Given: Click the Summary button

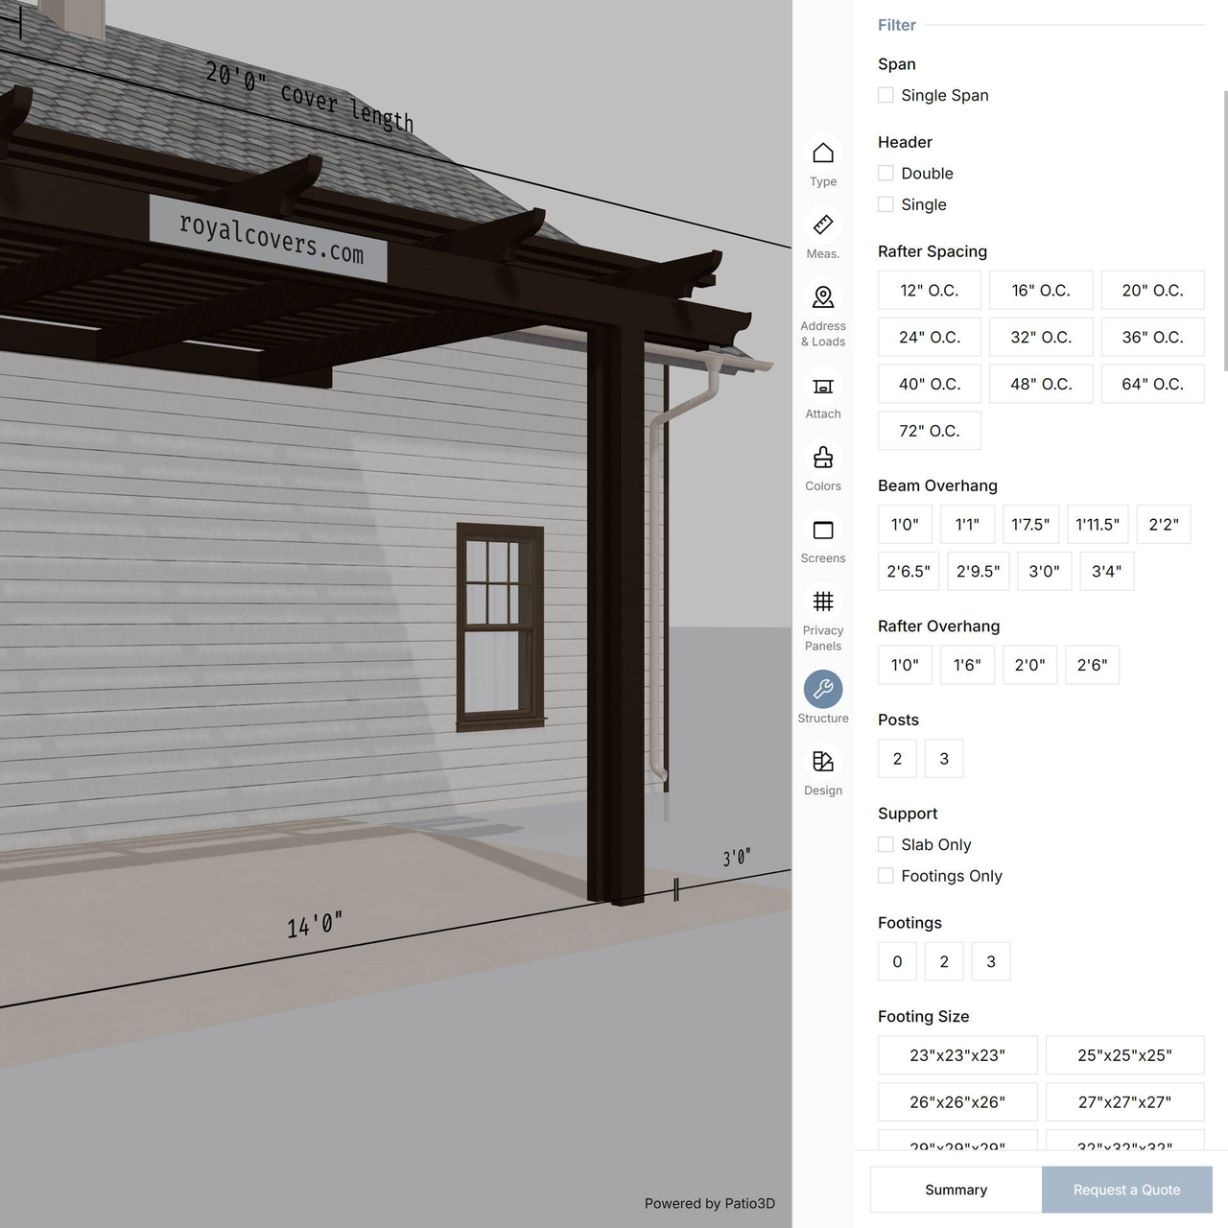Looking at the screenshot, I should 956,1190.
